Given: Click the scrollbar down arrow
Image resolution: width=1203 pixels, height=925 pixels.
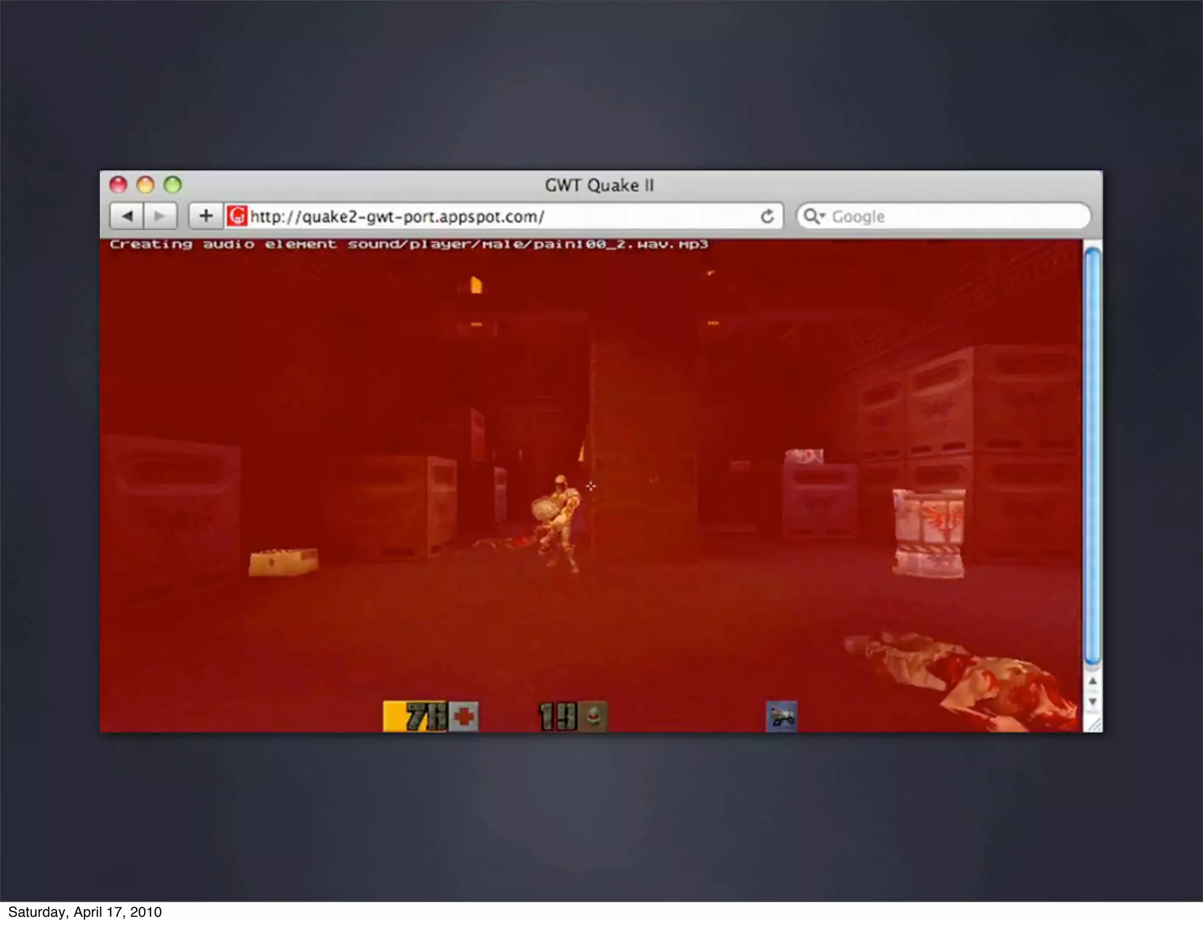Looking at the screenshot, I should (1093, 701).
